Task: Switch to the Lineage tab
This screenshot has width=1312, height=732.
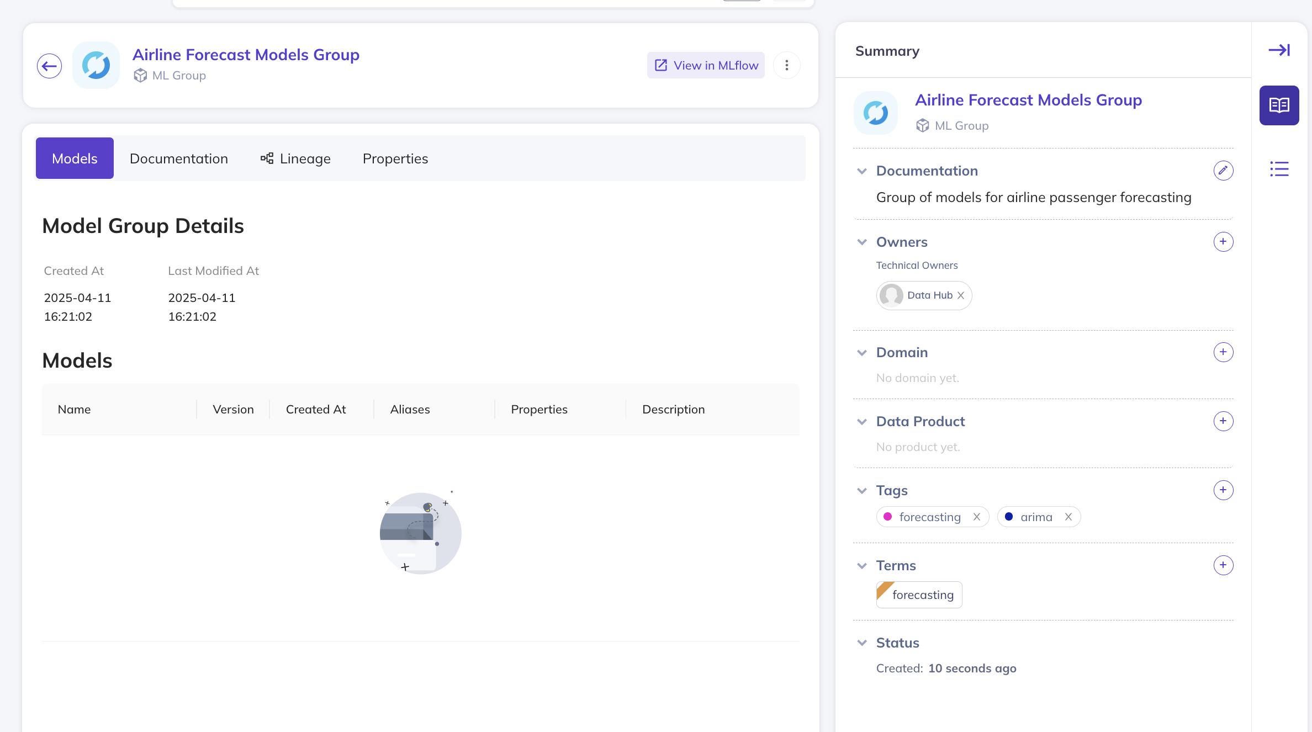Action: [x=295, y=158]
